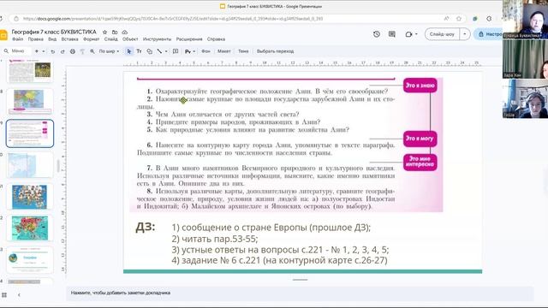Click the Макет button
This screenshot has width=548, height=308.
(x=224, y=51)
